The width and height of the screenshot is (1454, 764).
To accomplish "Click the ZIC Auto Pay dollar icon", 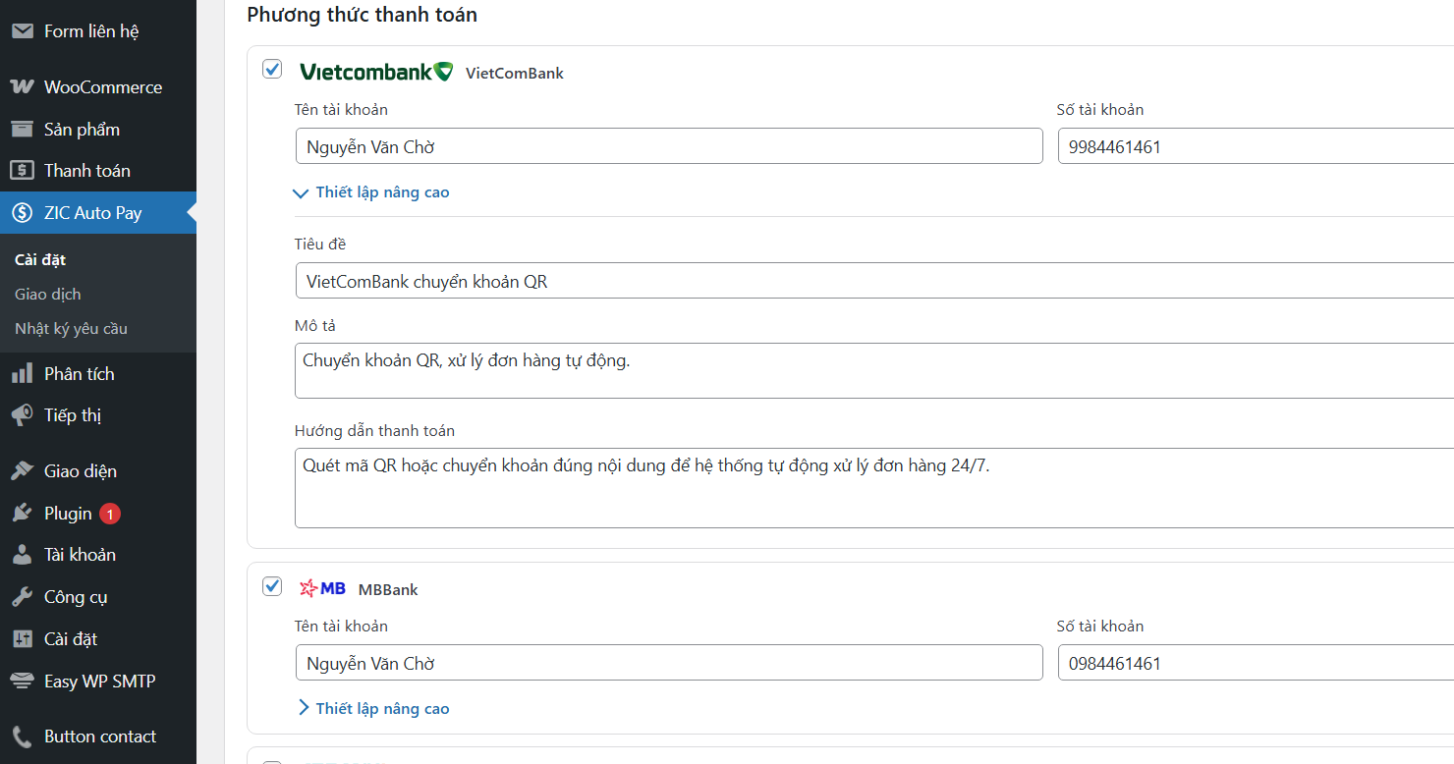I will pos(22,213).
